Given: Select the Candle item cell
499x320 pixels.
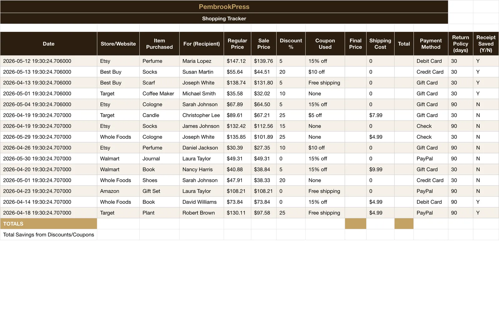Looking at the screenshot, I should point(159,115).
